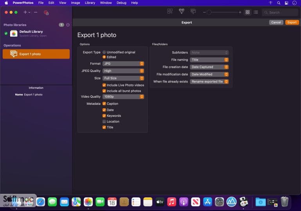The height and width of the screenshot is (211, 301).
Task: Open the Photos app in the Dock
Action: pos(88,202)
